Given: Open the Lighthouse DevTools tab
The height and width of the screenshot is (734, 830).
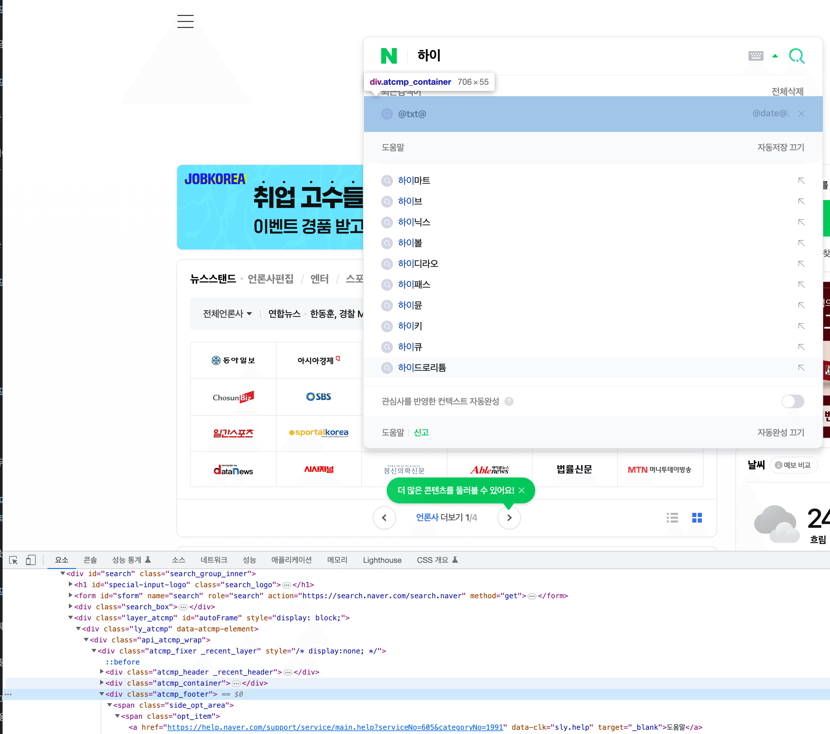Looking at the screenshot, I should tap(382, 560).
